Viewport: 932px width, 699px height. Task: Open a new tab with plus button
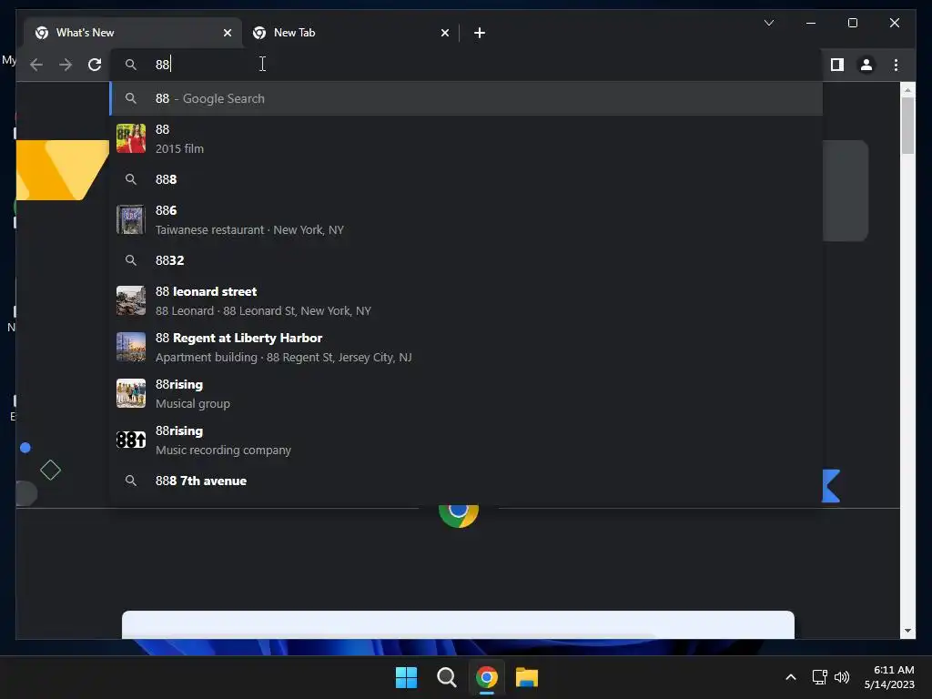[479, 33]
